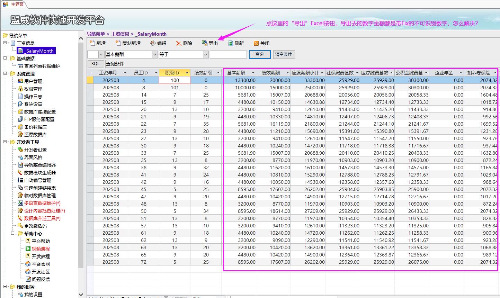Open 还原数据库 tree item
The width and height of the screenshot is (500, 298).
(35, 135)
